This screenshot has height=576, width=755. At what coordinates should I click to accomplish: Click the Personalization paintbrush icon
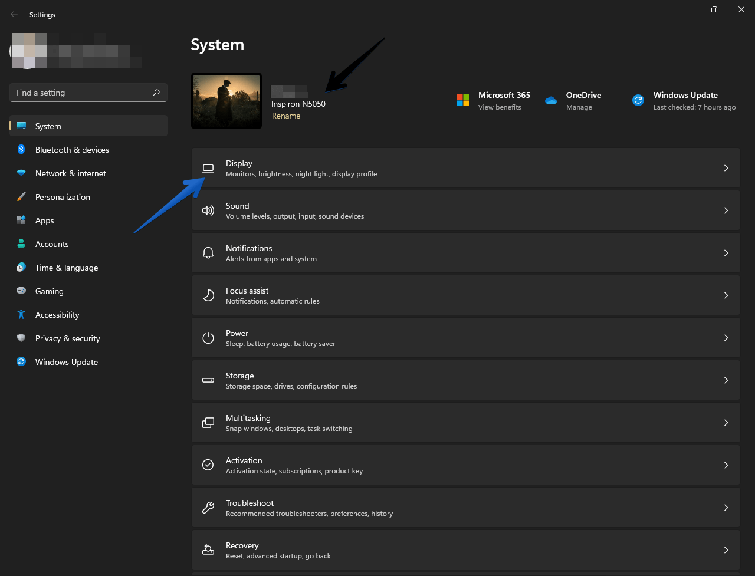click(x=21, y=197)
